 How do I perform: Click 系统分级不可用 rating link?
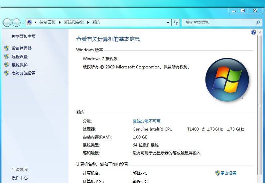[147, 121]
